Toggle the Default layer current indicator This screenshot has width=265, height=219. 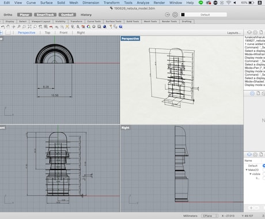(264, 165)
